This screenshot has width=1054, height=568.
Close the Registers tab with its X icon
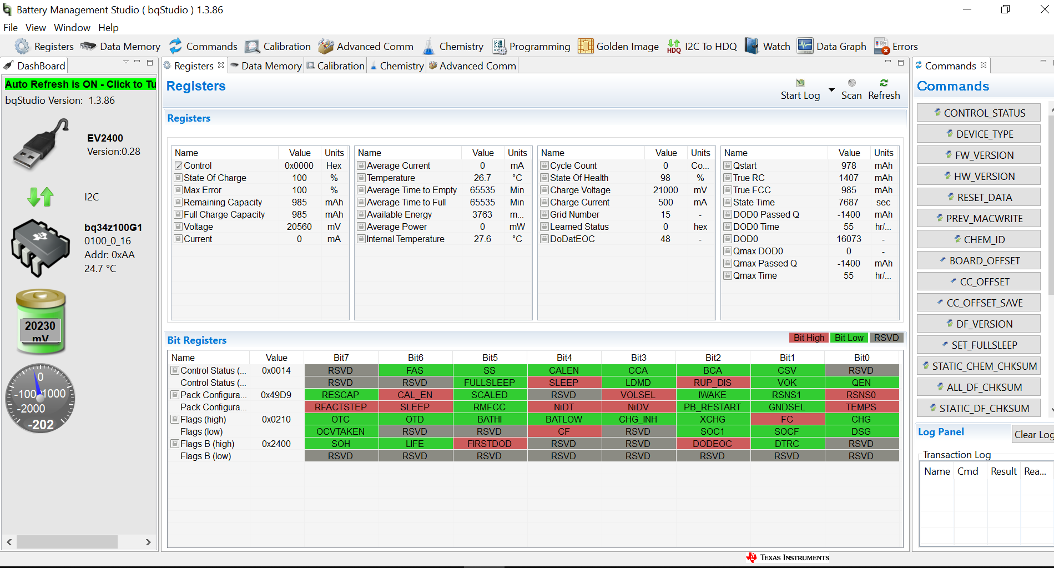[221, 65]
